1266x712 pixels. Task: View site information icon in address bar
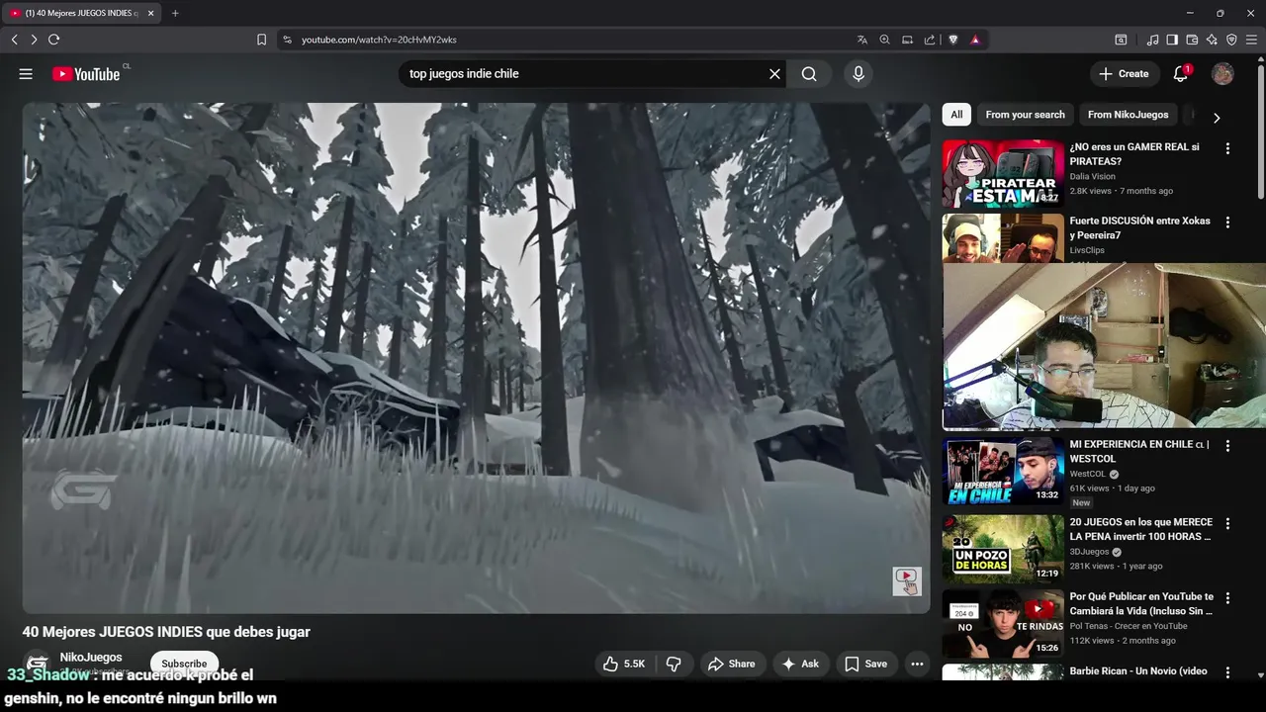click(x=287, y=40)
